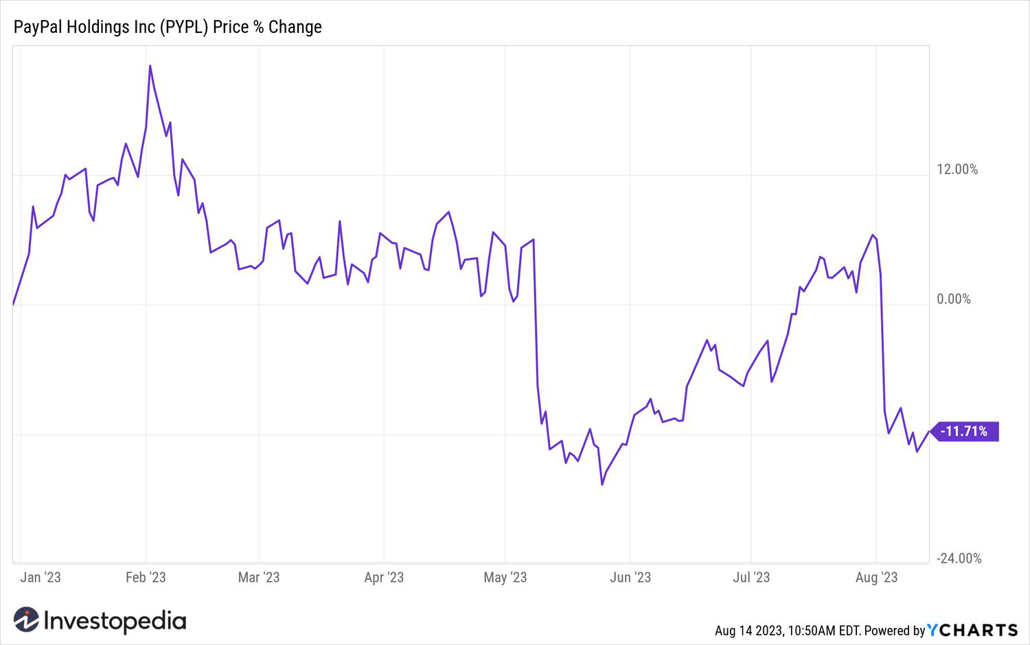
Task: Select the Jul '23 axis label
Action: pyautogui.click(x=751, y=577)
